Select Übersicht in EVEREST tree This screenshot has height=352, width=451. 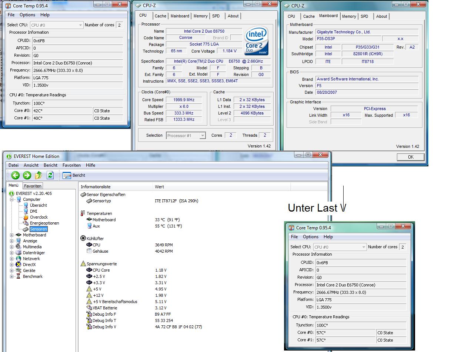click(39, 205)
